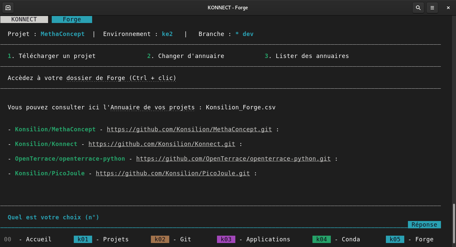Select the brown k02 Git badge

pyautogui.click(x=160, y=239)
